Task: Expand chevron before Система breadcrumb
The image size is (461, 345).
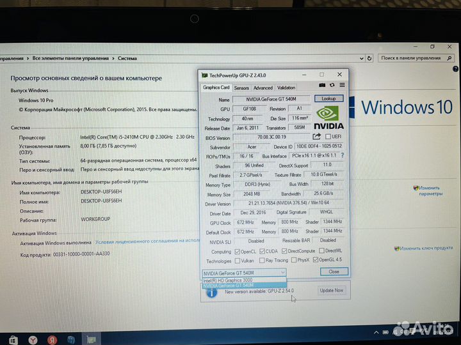Action: 113,58
